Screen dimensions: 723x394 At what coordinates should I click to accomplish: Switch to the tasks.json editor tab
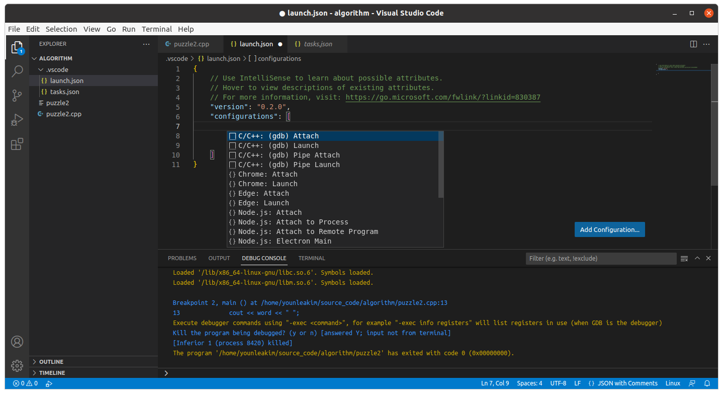tap(317, 44)
